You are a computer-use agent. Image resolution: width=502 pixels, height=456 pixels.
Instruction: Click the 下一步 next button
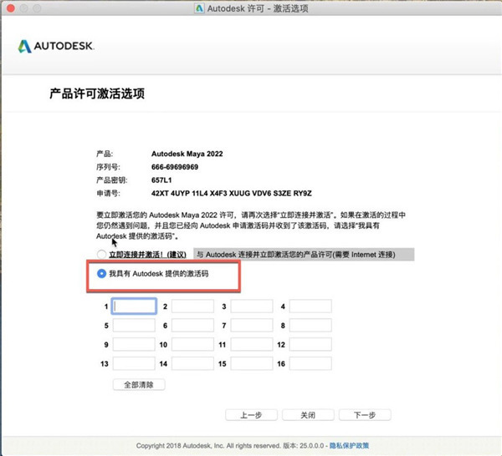(365, 415)
